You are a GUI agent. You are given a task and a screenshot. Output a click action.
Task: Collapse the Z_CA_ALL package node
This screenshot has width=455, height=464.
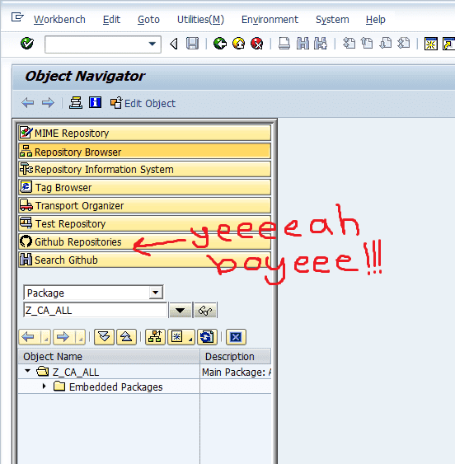[28, 371]
